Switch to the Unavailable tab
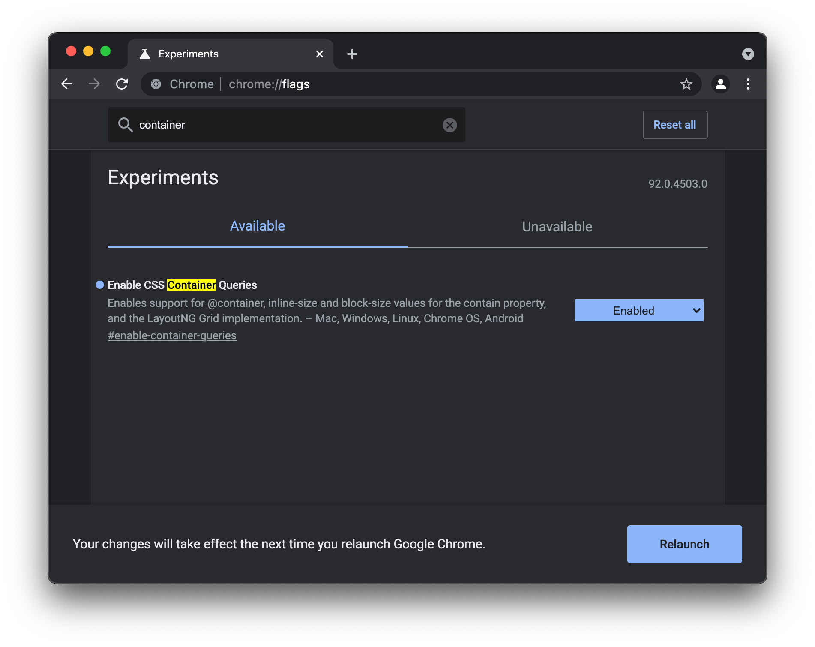Image resolution: width=815 pixels, height=647 pixels. click(x=557, y=226)
